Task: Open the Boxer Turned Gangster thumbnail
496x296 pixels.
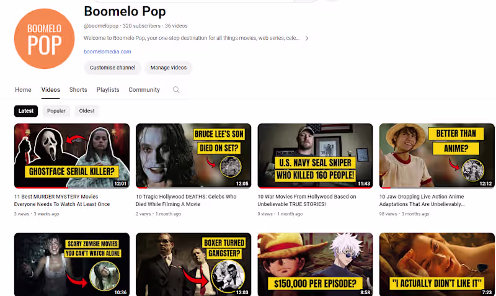Action: 193,264
